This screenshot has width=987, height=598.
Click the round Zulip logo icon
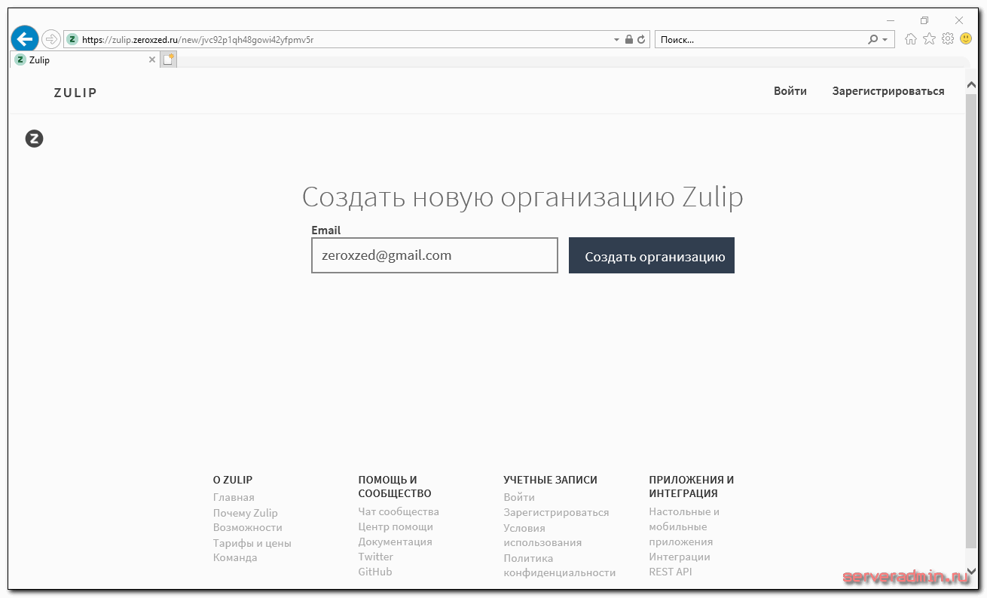[34, 139]
